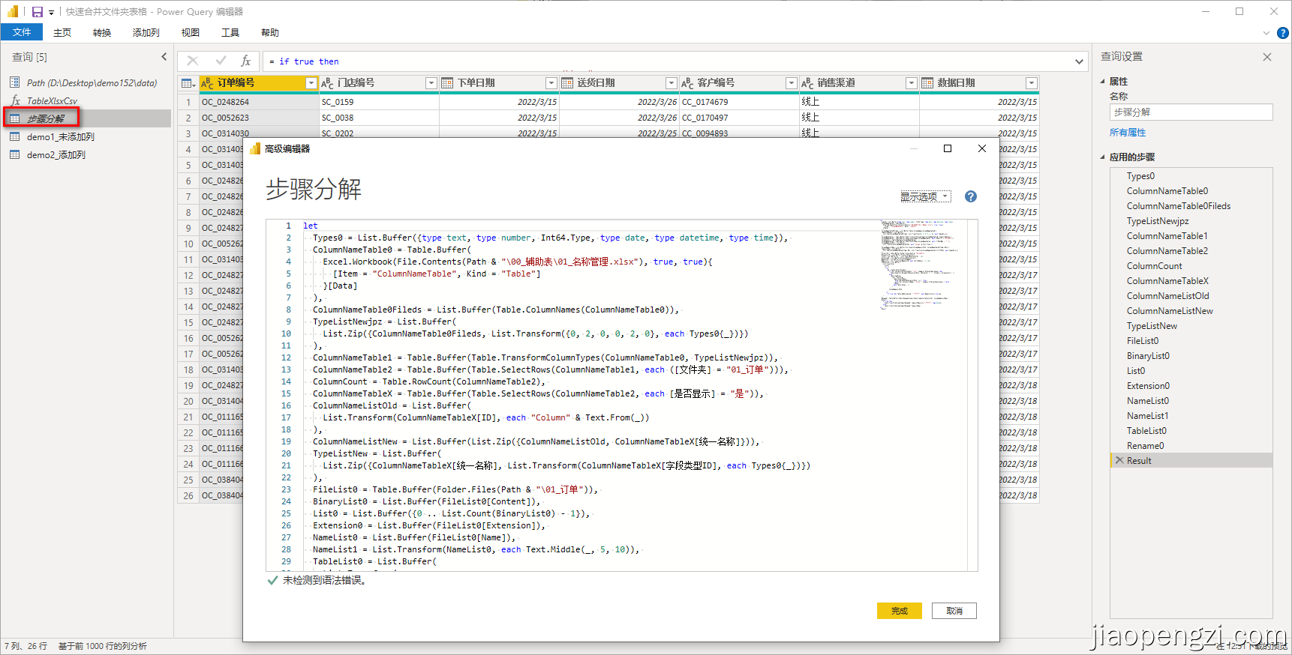This screenshot has height=655, width=1292.
Task: Collapse the 属性 section triangle
Action: click(x=1103, y=82)
